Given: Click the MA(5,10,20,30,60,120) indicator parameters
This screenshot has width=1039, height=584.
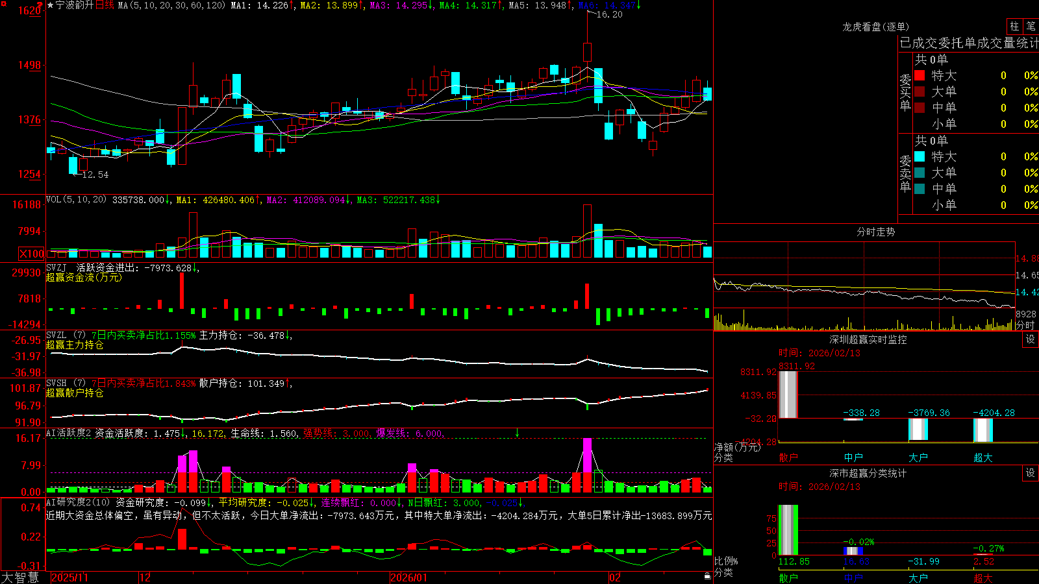Looking at the screenshot, I should pos(171,5).
